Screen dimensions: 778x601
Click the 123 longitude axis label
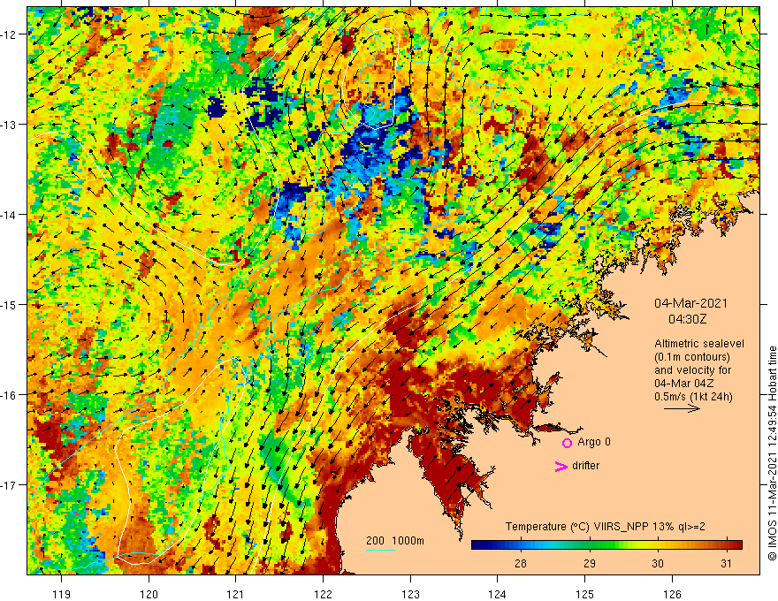(410, 594)
